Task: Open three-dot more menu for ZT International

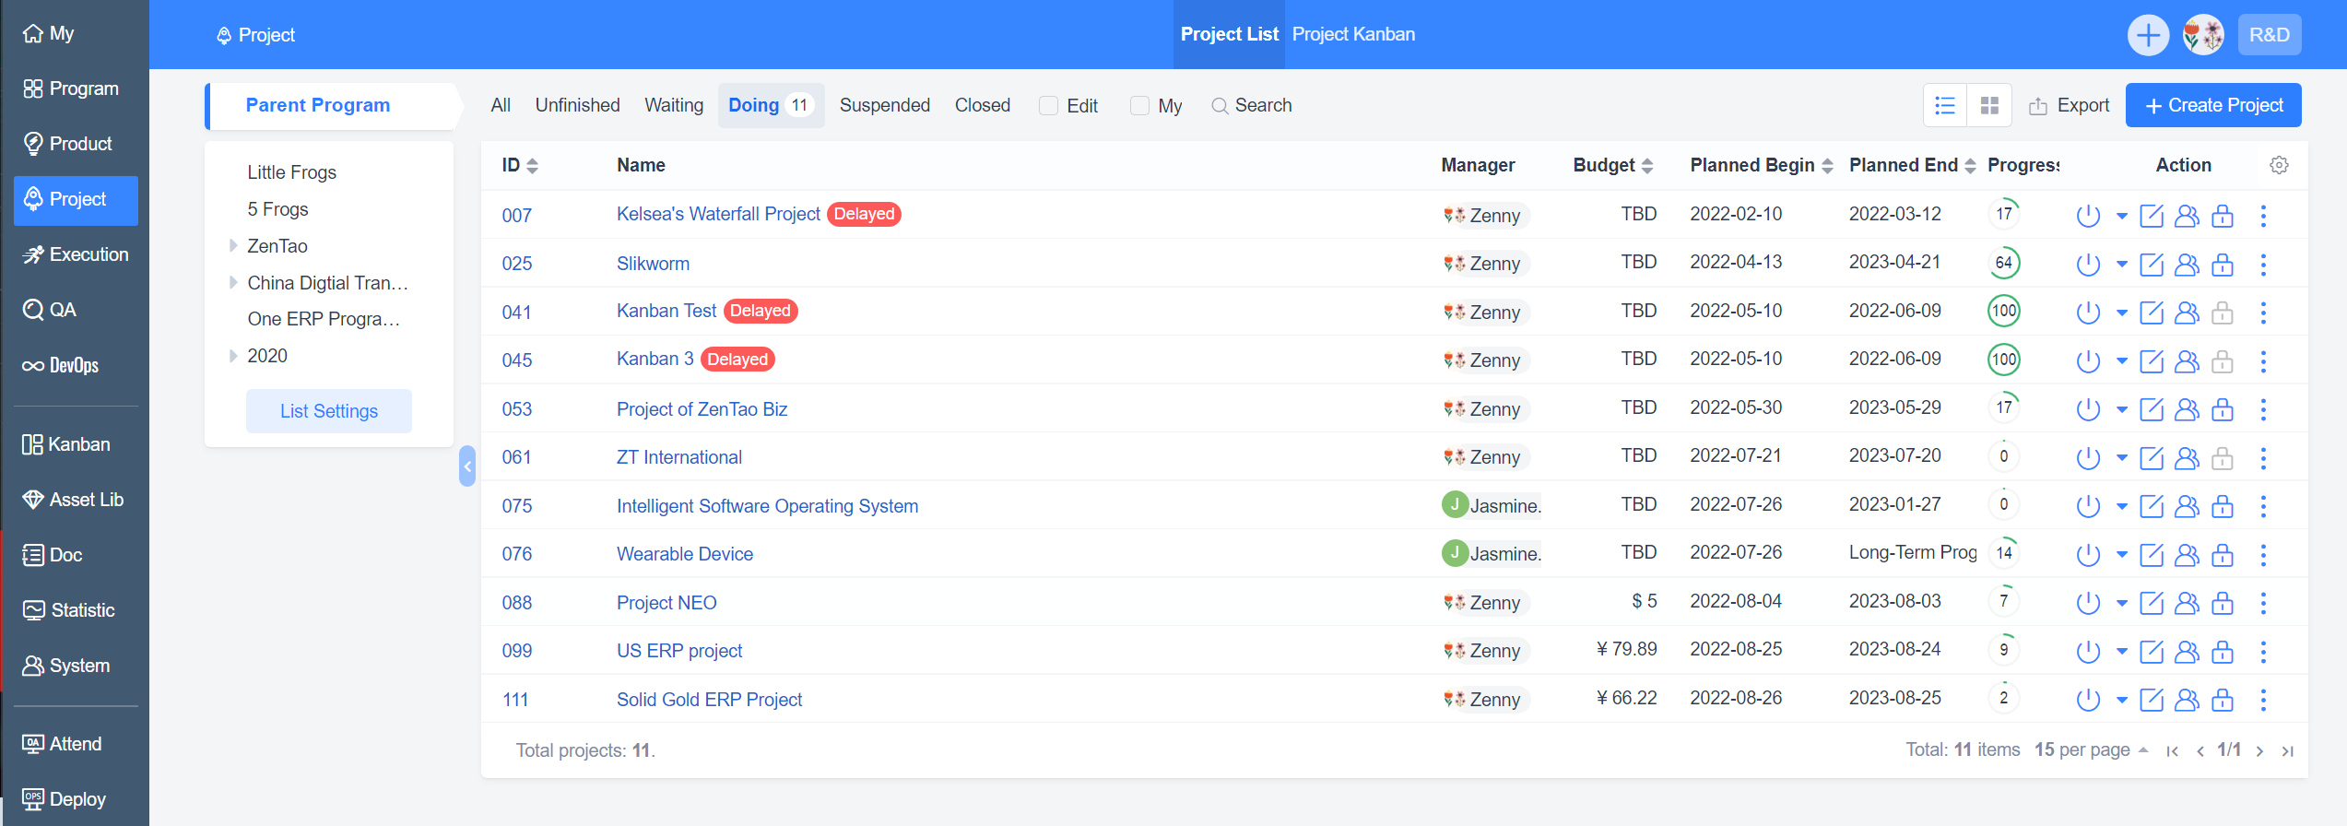Action: pos(2263,458)
